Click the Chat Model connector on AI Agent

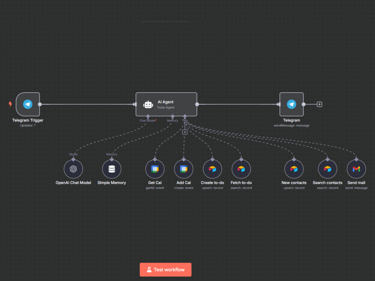(x=148, y=117)
